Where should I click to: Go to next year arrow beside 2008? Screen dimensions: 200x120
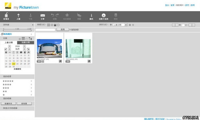click(24, 46)
